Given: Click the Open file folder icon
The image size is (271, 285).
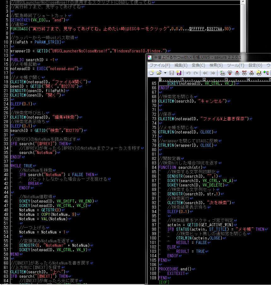Looking at the screenshot, I should 159,73.
